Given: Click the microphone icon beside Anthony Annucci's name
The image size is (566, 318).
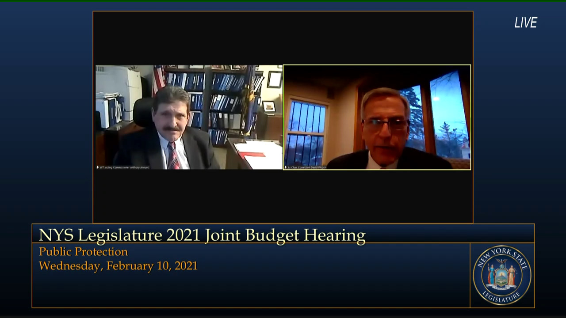Looking at the screenshot, I should pos(98,167).
